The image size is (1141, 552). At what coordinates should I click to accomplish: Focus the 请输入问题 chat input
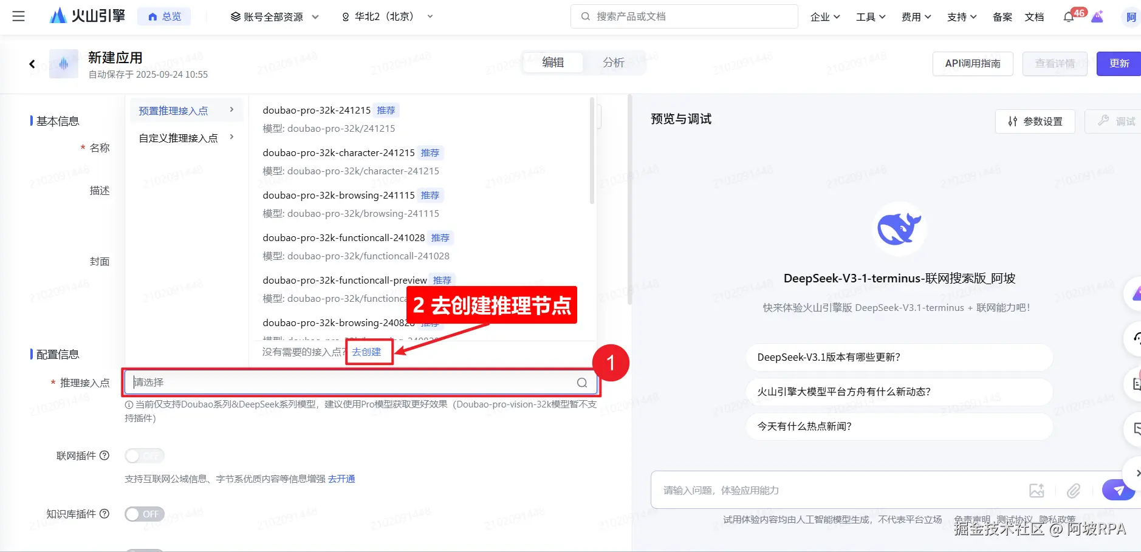tap(838, 490)
